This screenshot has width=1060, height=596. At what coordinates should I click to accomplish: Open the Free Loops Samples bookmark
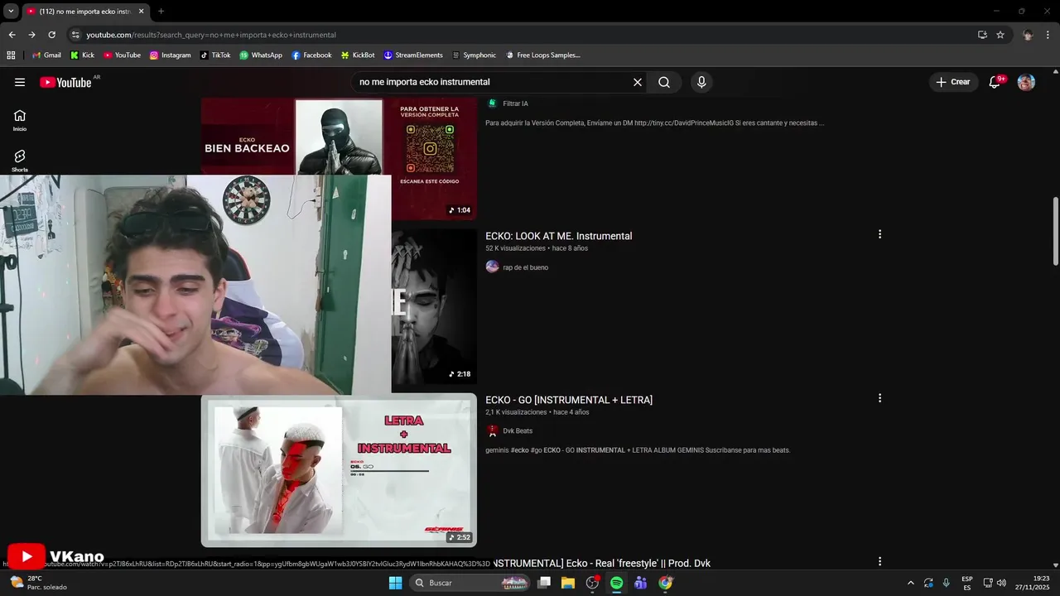[542, 55]
